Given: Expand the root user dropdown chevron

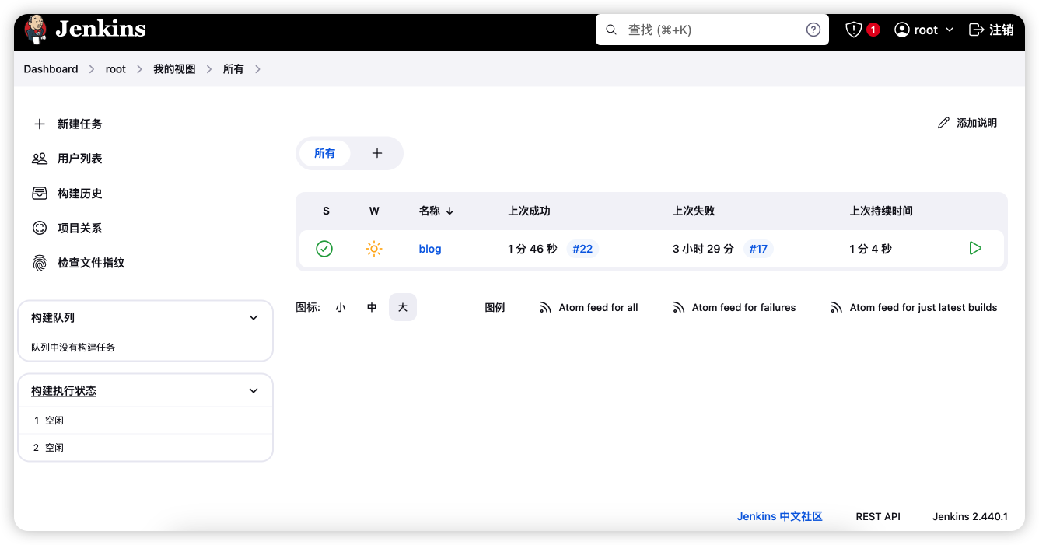Looking at the screenshot, I should tap(949, 30).
